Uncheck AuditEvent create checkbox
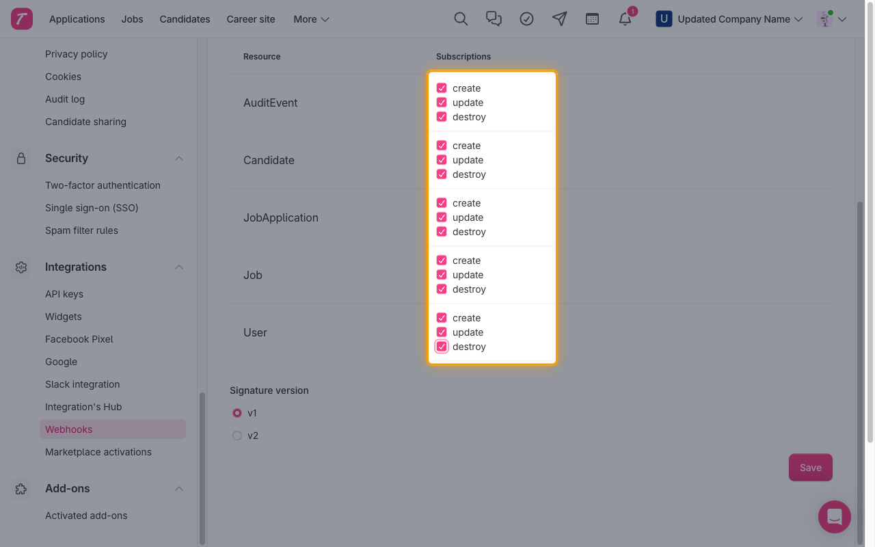 [442, 88]
